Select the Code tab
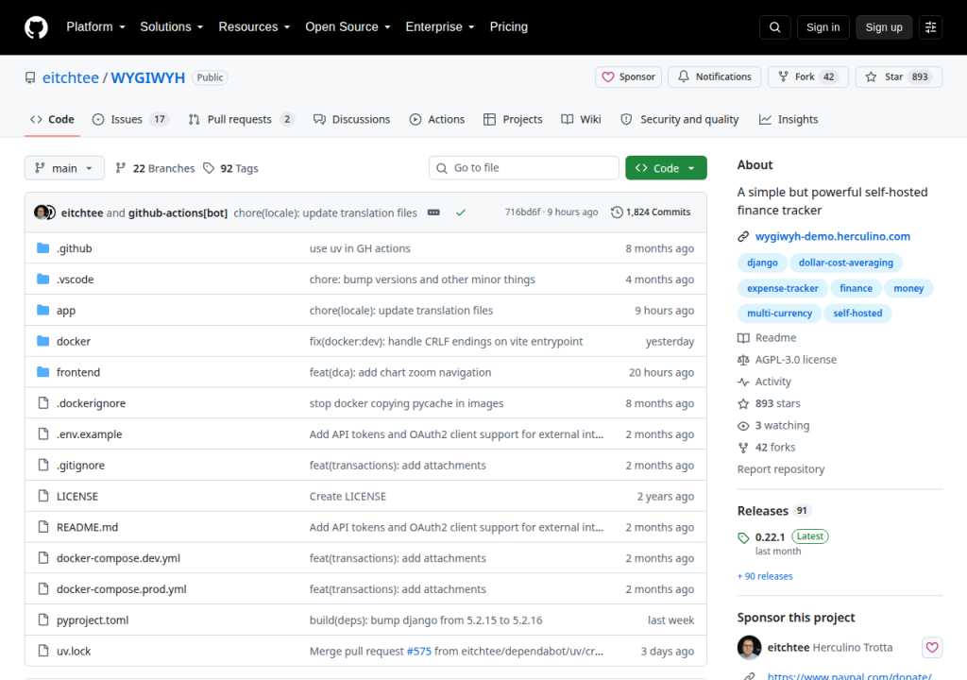The image size is (967, 680). pyautogui.click(x=53, y=119)
